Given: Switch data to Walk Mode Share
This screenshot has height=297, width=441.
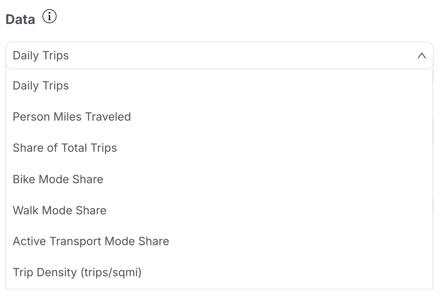Looking at the screenshot, I should [59, 210].
